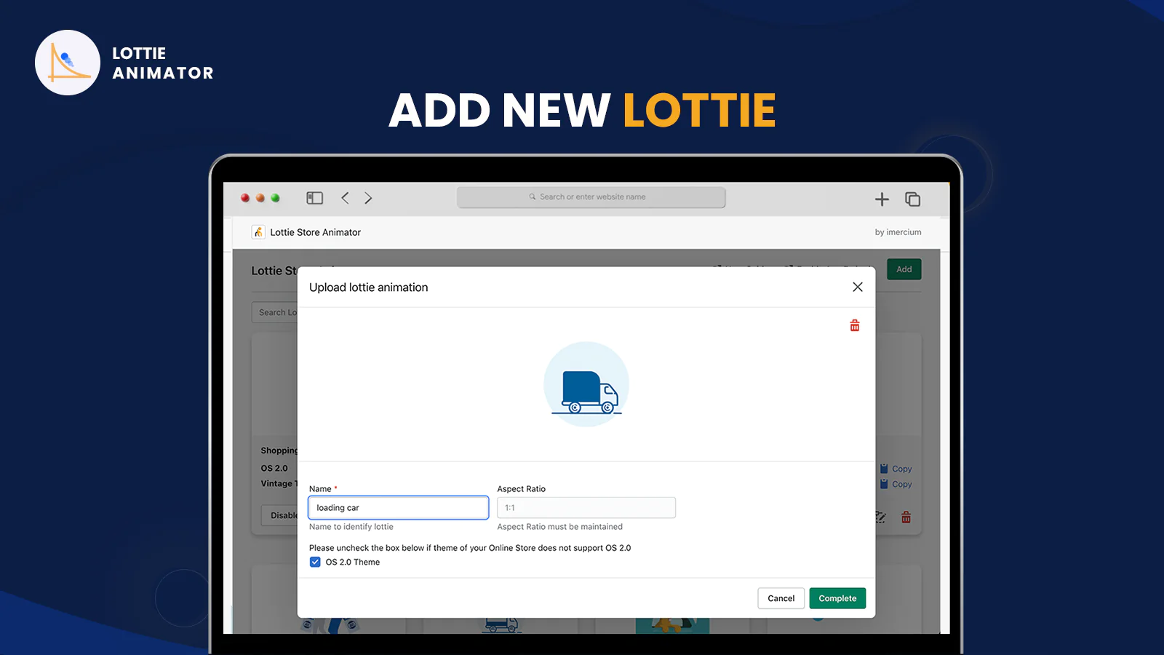Screen dimensions: 1164x655
Task: Go back in the browser
Action: [346, 198]
